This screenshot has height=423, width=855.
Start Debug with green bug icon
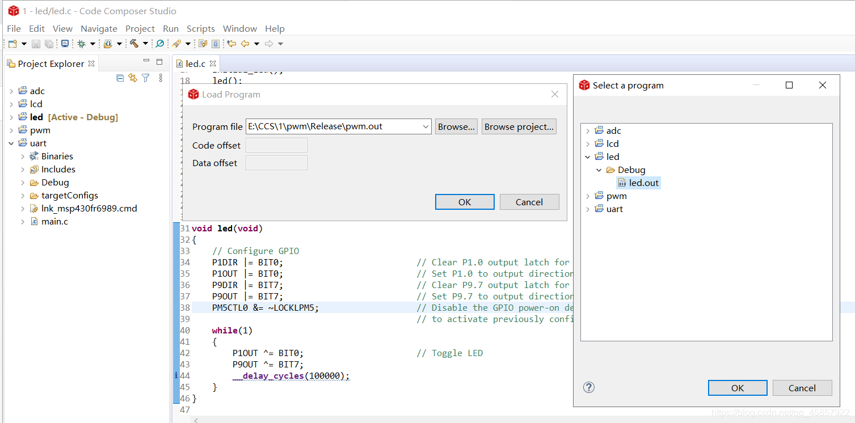click(x=82, y=44)
